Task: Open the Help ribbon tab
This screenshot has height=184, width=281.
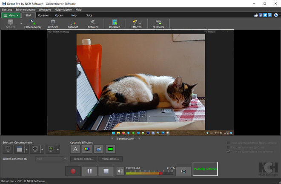Action: (x=74, y=15)
